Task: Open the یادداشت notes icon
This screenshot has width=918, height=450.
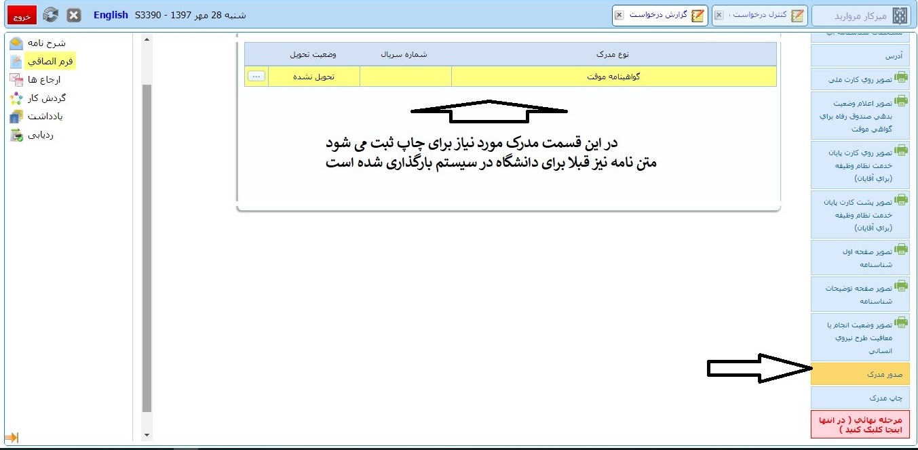Action: [16, 117]
